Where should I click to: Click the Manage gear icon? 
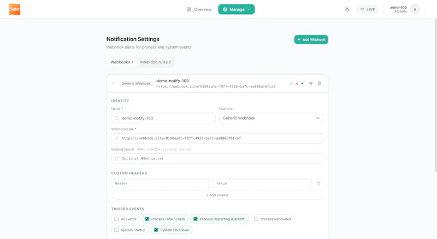click(225, 9)
